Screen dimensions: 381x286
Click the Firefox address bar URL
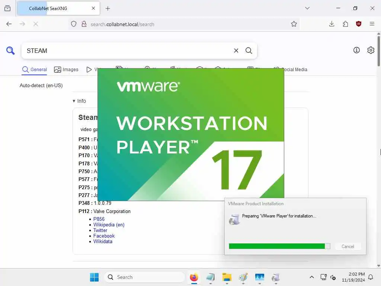[x=122, y=24]
